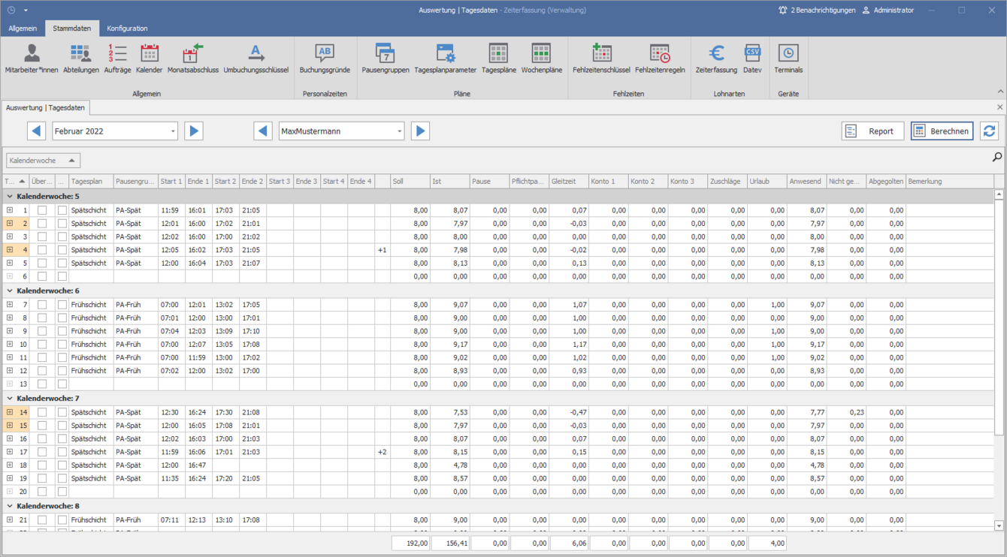Sort by the Gleitzeit column header
This screenshot has width=1007, height=557.
(569, 181)
